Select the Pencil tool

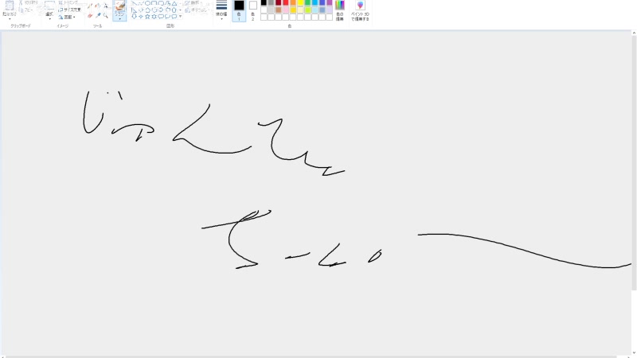click(x=89, y=6)
